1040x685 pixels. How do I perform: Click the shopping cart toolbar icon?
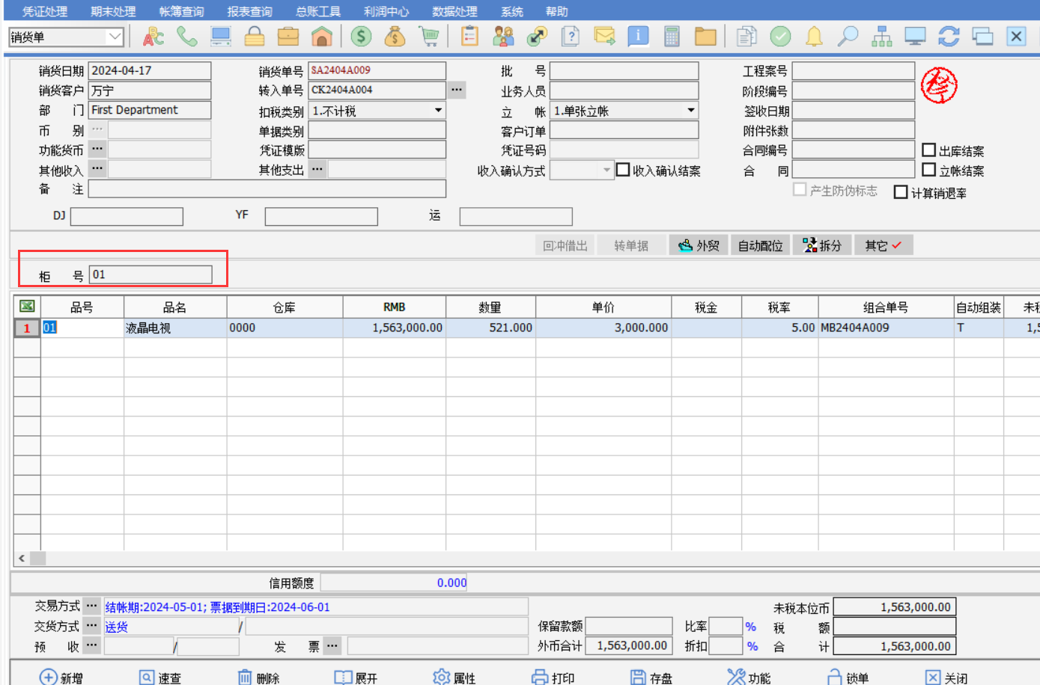point(429,36)
